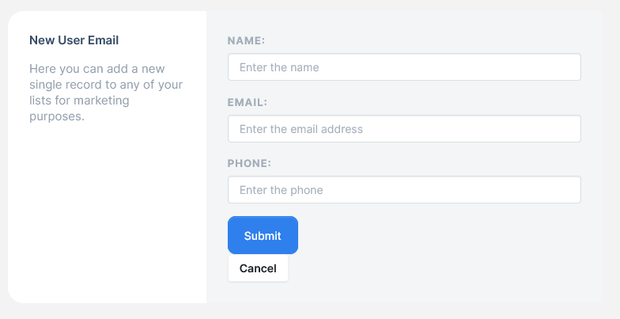
Task: Click the NAME field label
Action: click(x=246, y=40)
